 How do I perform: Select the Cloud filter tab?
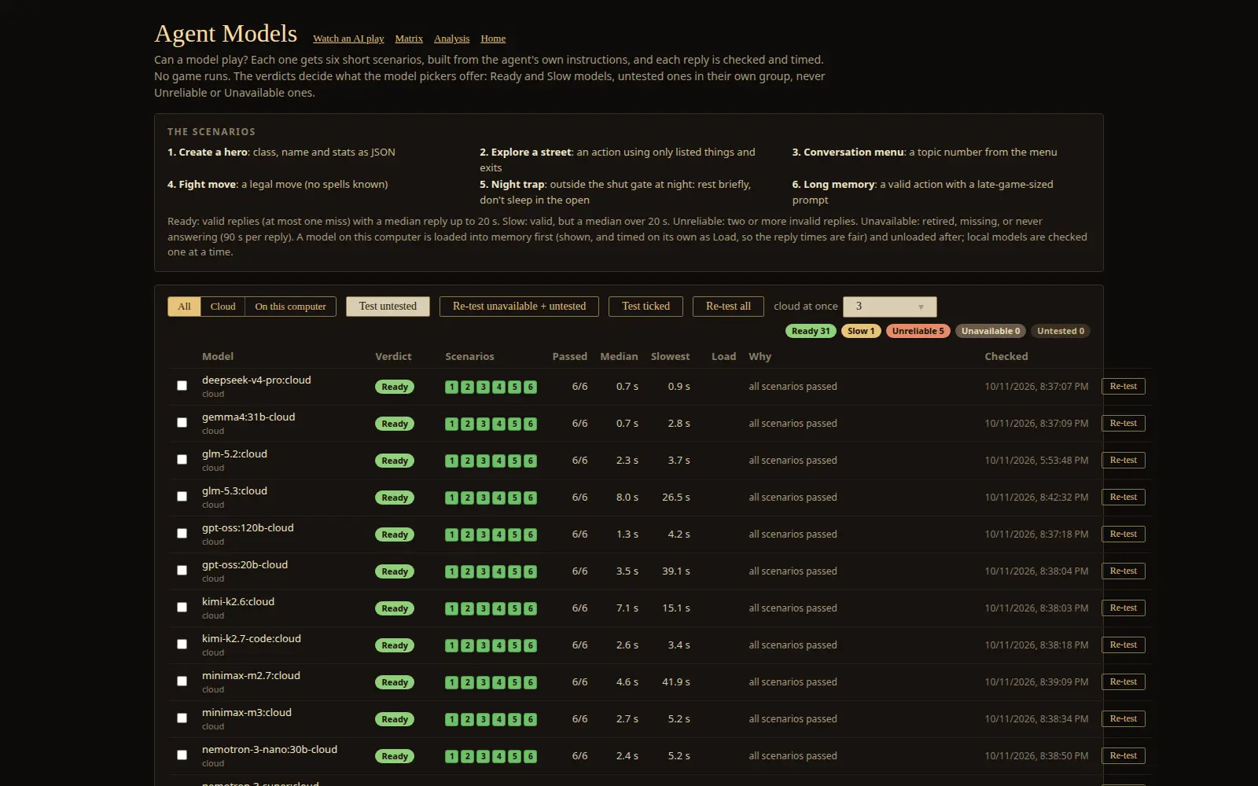pos(223,307)
